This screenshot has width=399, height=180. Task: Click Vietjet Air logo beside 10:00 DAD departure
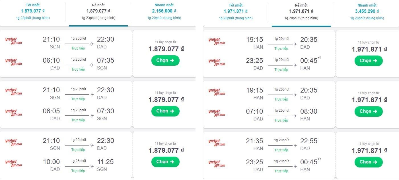coord(14,163)
